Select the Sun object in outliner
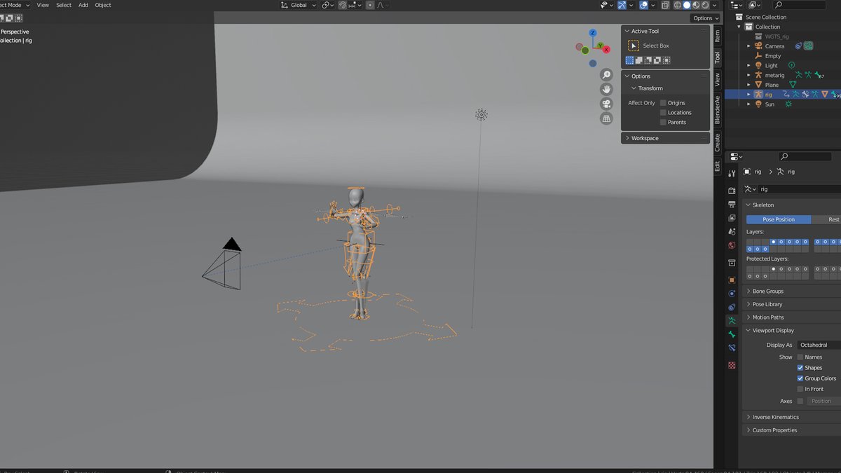 click(x=770, y=104)
